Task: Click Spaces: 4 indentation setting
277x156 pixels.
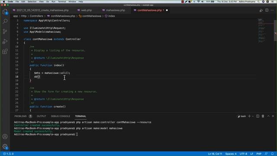Action: 231,154
